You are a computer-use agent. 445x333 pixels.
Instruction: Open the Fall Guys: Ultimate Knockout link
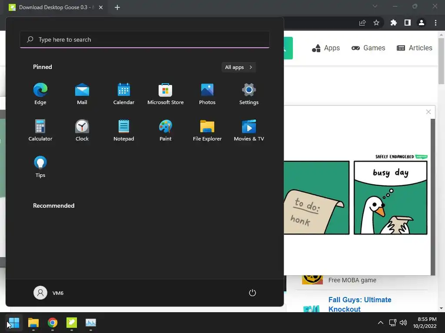pyautogui.click(x=359, y=304)
